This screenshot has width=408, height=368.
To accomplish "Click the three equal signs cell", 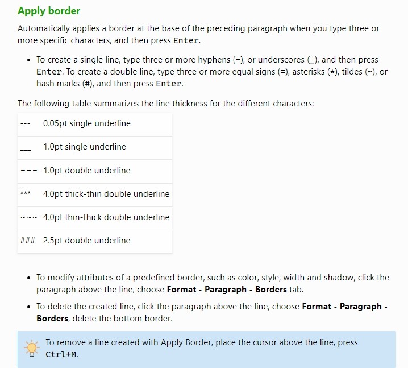I will click(x=29, y=171).
